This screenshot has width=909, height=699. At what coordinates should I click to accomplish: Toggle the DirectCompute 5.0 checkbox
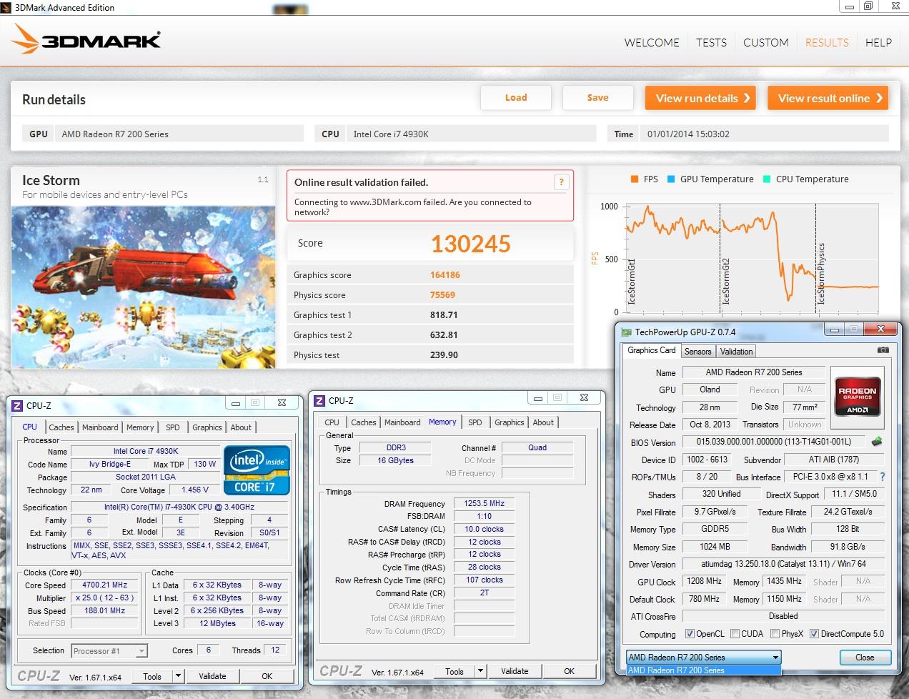(814, 634)
